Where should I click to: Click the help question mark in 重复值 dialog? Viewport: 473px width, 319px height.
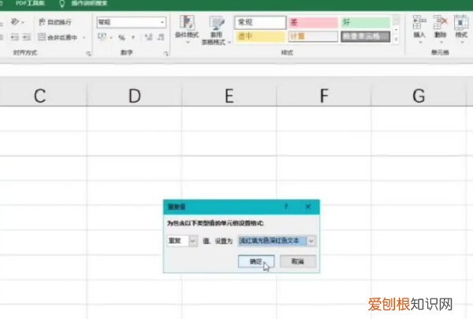coord(286,206)
